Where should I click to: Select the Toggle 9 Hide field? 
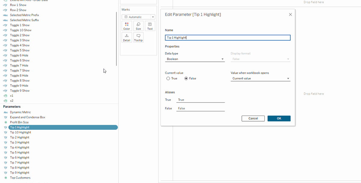(x=19, y=86)
